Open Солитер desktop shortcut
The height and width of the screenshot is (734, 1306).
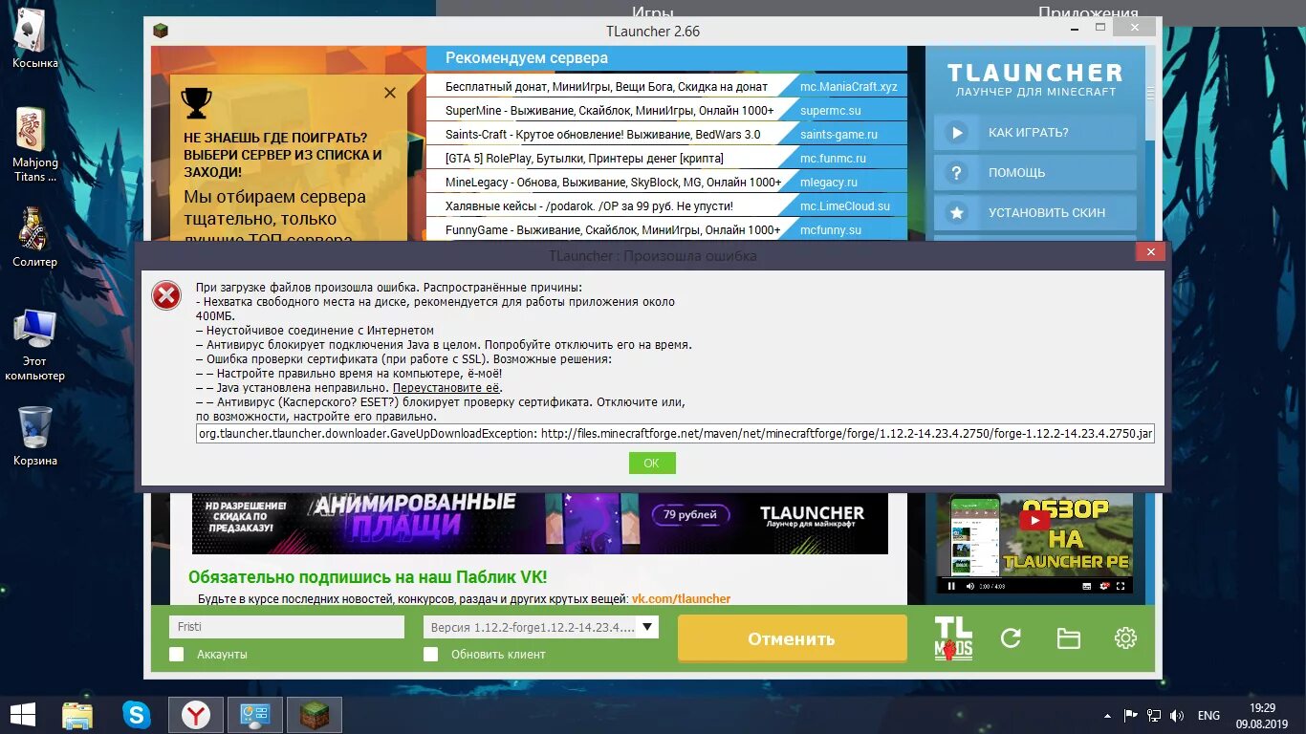[34, 237]
